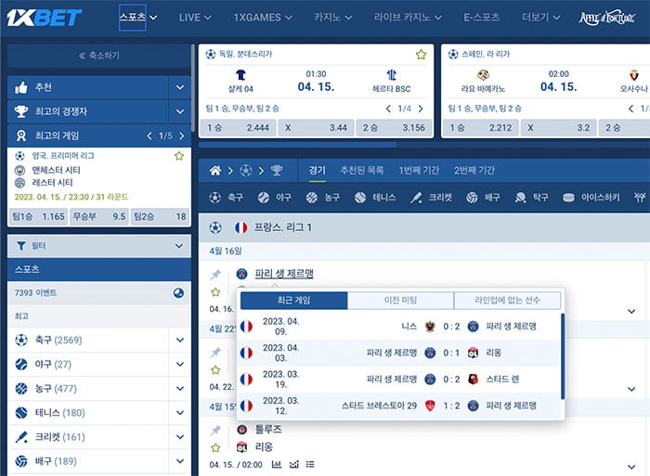Click the 1XBET logo

click(45, 18)
